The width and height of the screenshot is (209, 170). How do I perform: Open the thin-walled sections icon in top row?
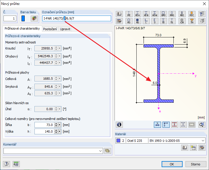(x=202, y=14)
